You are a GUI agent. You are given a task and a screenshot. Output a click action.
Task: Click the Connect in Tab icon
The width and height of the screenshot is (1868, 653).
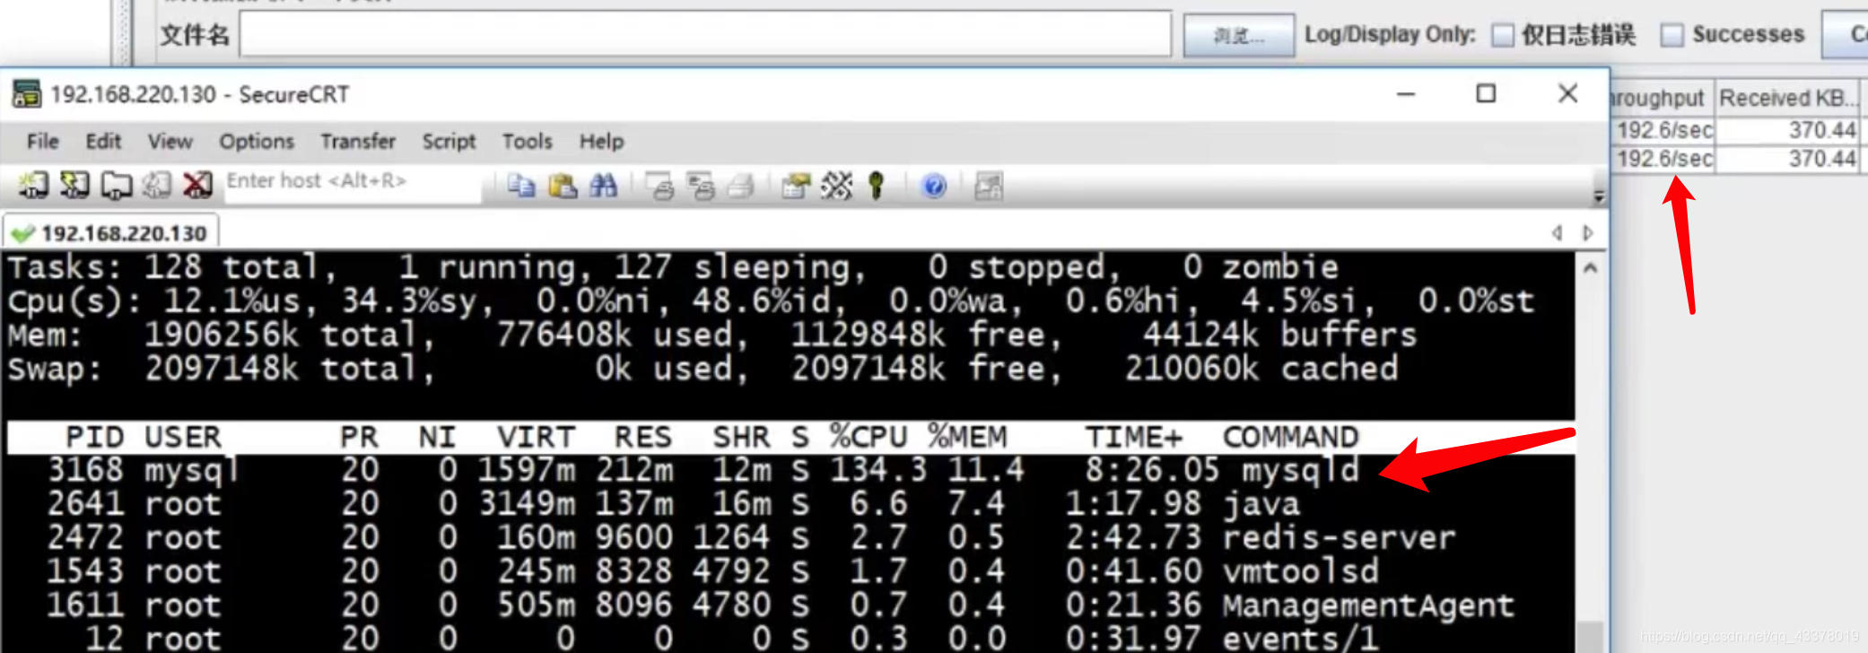(116, 185)
